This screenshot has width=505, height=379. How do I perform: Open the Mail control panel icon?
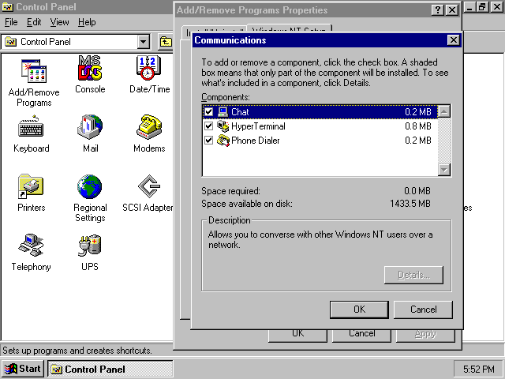point(90,127)
